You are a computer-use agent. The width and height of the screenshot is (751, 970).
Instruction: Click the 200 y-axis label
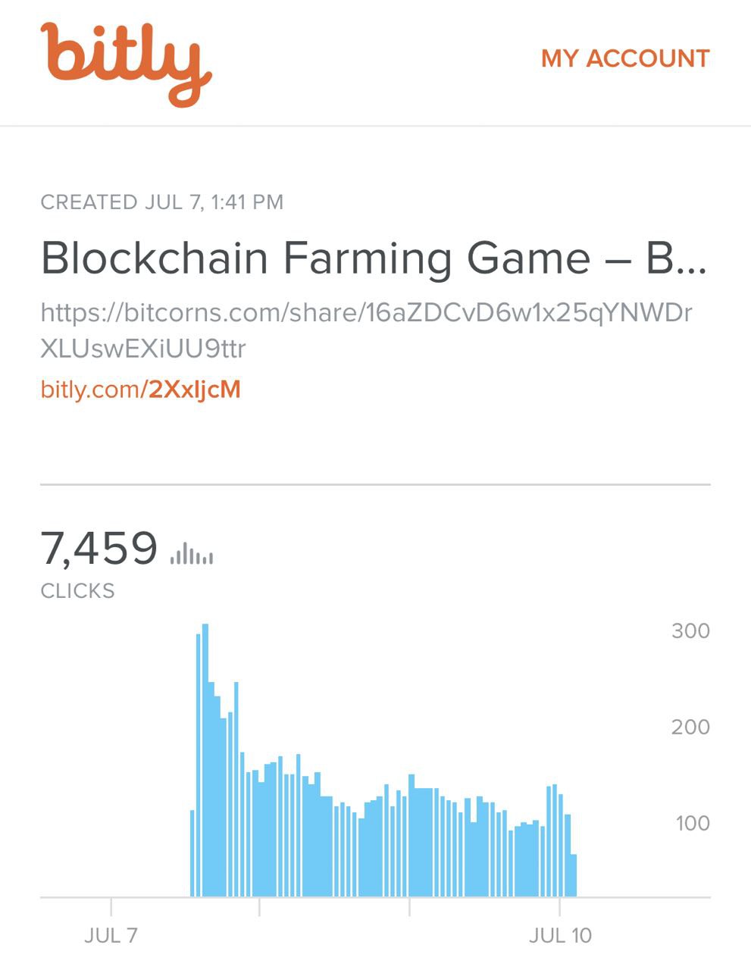[x=690, y=727]
